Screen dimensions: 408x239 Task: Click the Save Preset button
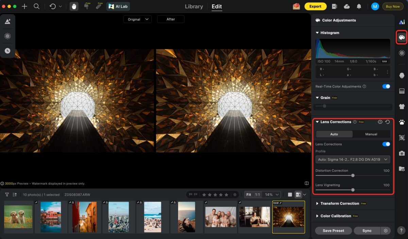(x=333, y=231)
